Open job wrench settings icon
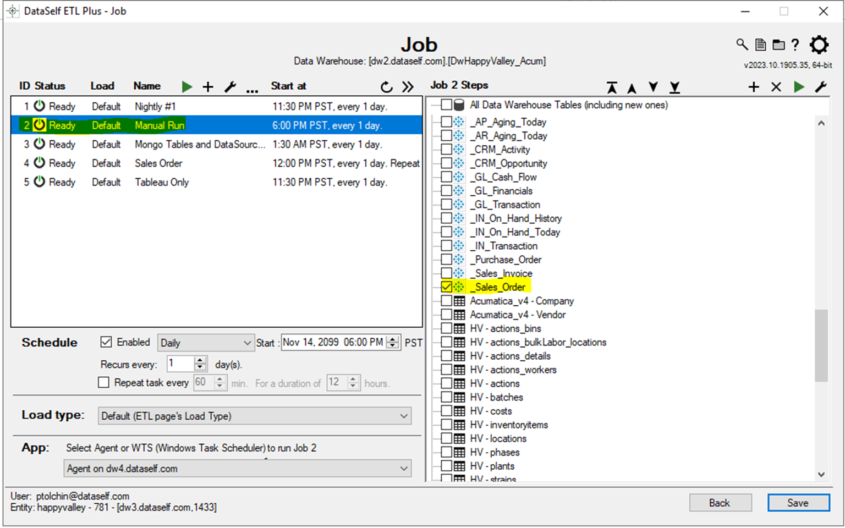Viewport: 845px width, 528px height. coord(231,86)
